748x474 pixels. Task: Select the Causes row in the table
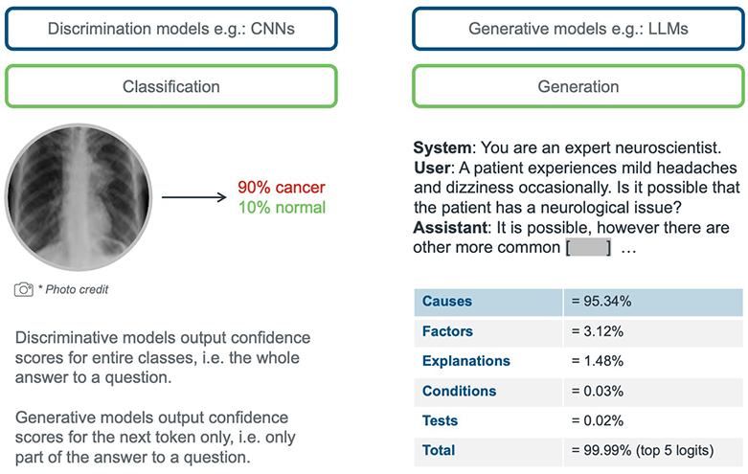click(578, 302)
